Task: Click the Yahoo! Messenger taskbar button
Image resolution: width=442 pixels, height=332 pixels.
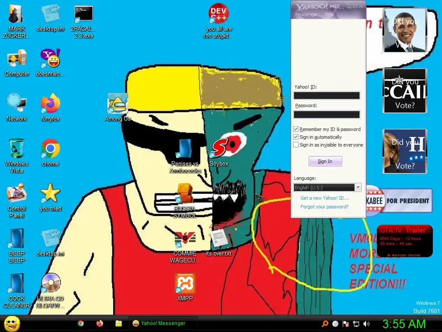Action: pos(163,323)
